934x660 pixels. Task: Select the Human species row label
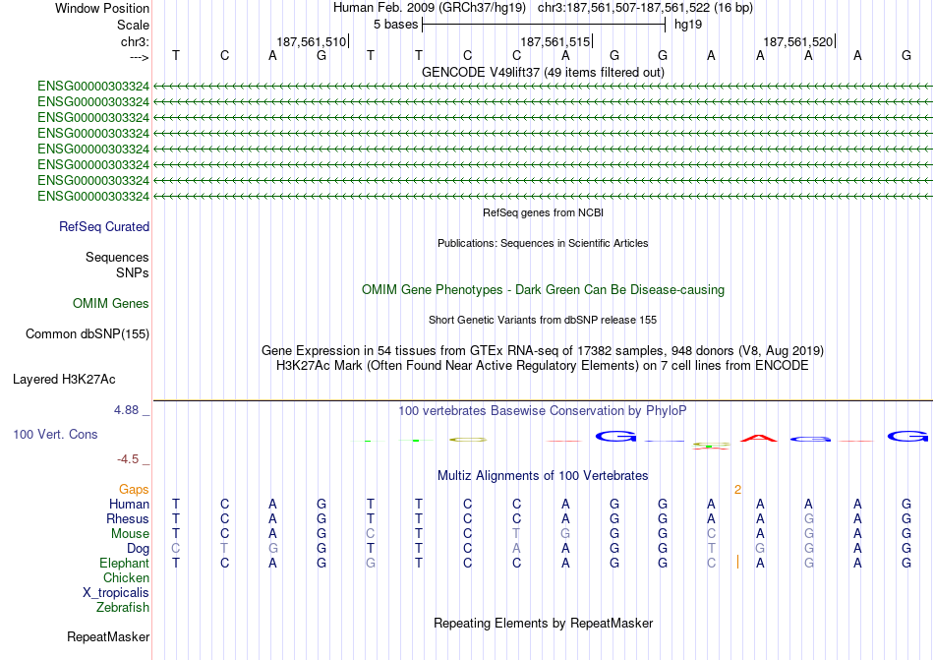pyautogui.click(x=129, y=505)
